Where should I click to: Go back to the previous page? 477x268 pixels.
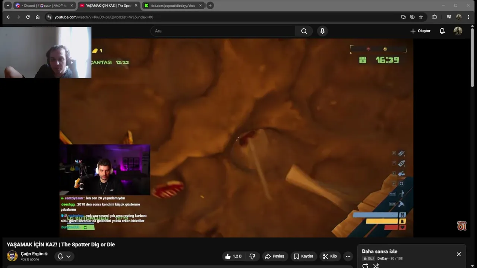coord(8,17)
